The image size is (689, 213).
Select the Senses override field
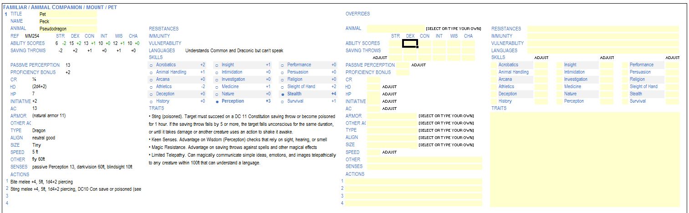tap(424, 167)
